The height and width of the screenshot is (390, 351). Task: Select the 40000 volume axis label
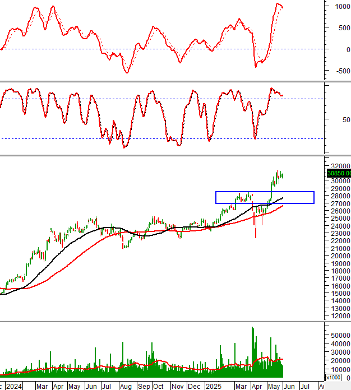click(340, 343)
